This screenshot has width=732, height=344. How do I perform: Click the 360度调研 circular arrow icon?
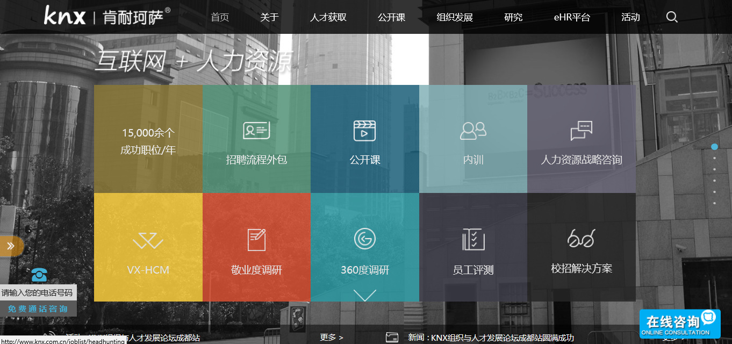tap(364, 239)
